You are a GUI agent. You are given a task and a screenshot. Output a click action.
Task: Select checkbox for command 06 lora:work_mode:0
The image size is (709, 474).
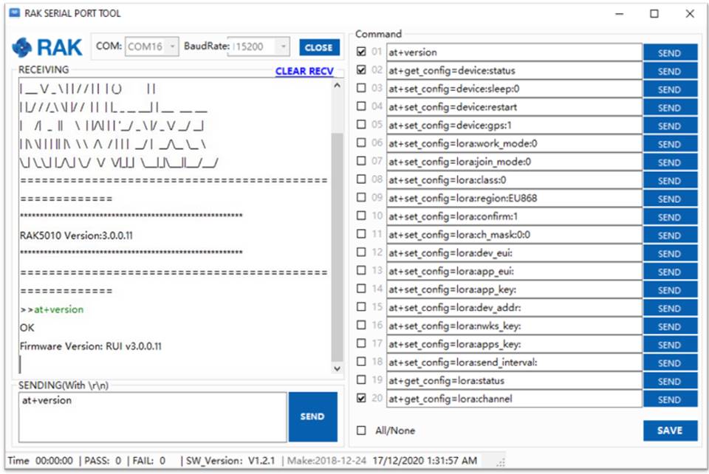[x=361, y=142]
